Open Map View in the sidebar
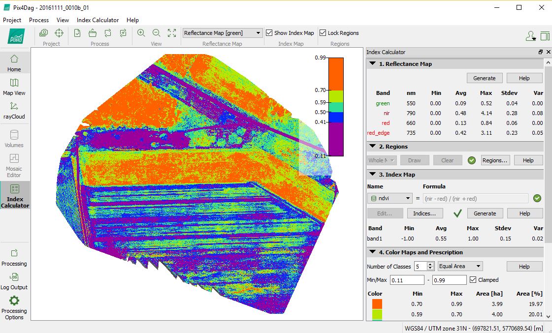Screen dimensions: 552x333 (14, 87)
